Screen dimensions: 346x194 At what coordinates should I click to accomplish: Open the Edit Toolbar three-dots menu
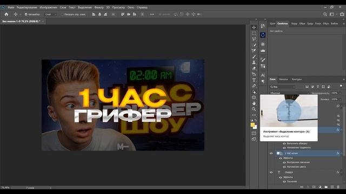point(254,115)
